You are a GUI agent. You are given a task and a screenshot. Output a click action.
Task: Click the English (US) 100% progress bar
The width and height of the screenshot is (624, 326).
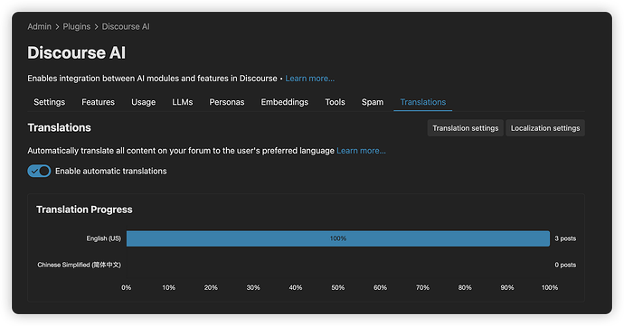click(x=338, y=238)
